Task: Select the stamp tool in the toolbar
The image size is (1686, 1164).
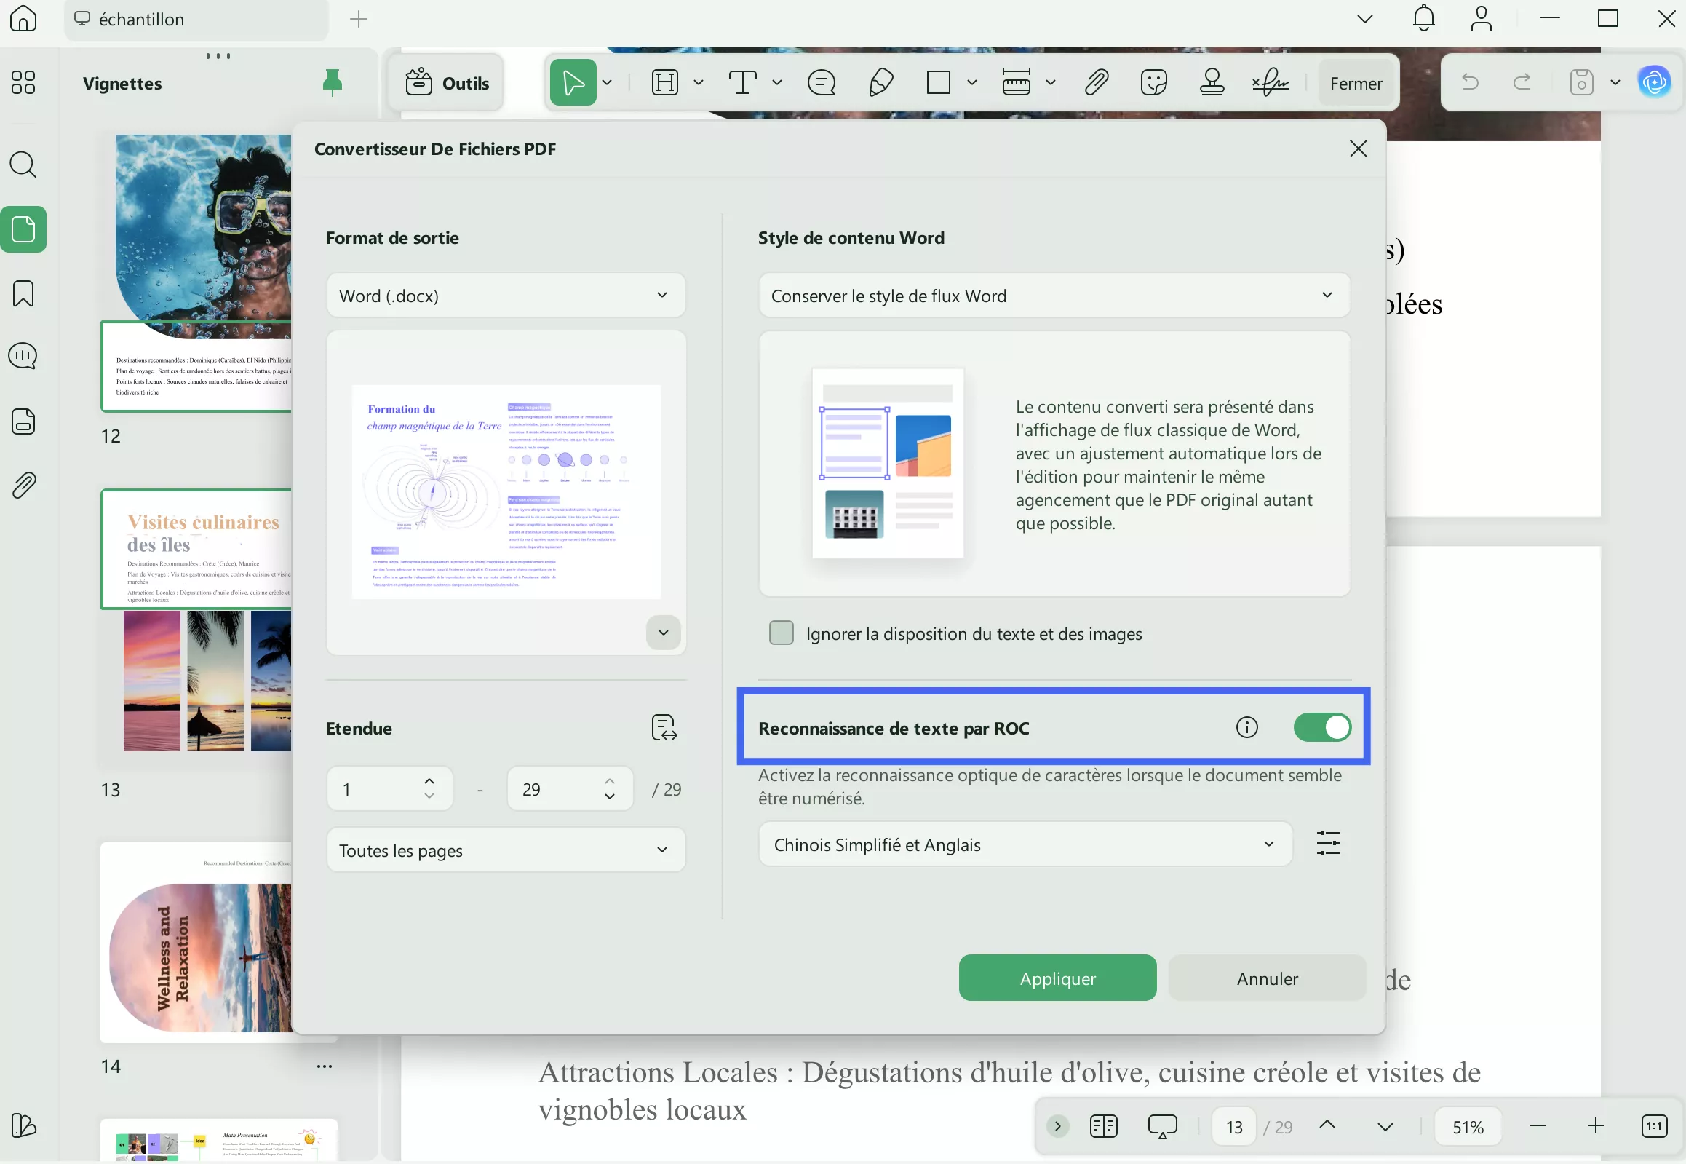Action: (x=1212, y=82)
